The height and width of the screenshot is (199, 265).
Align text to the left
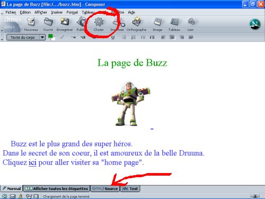coord(163,37)
